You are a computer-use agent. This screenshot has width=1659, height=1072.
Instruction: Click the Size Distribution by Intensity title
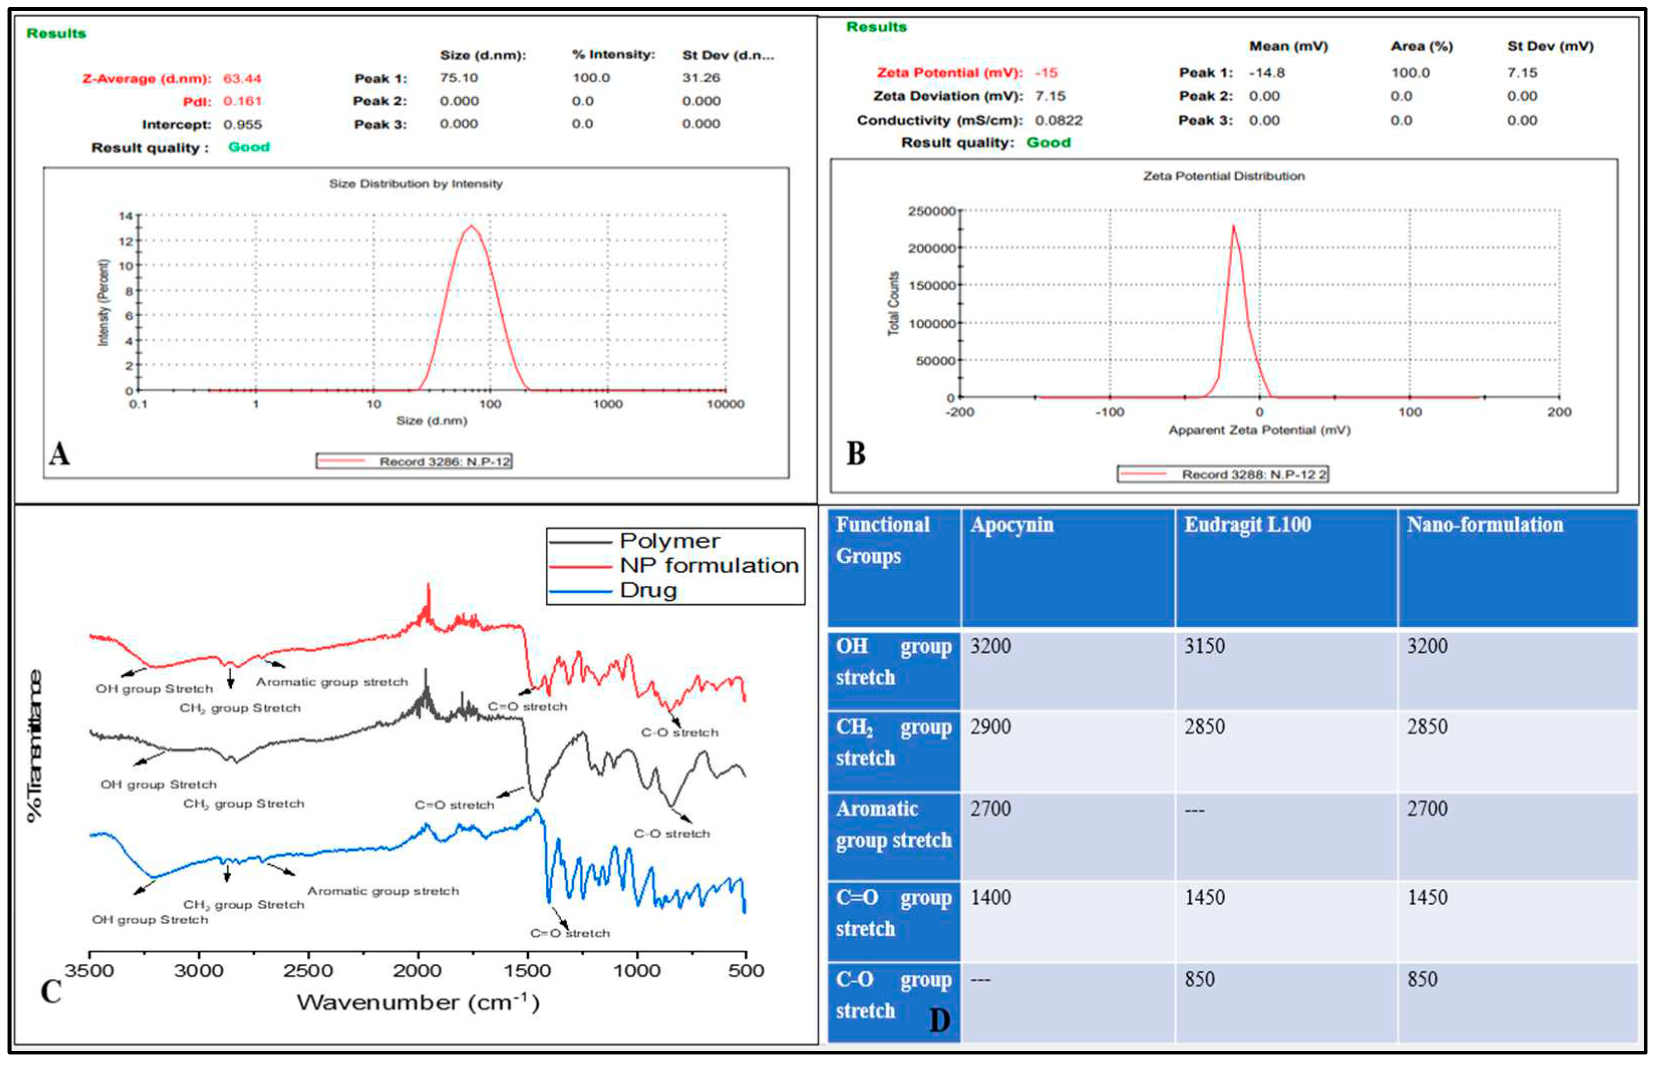click(415, 184)
